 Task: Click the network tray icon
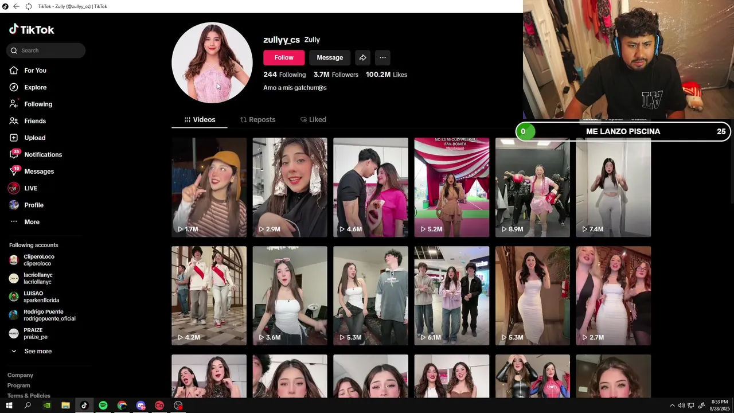coord(691,406)
